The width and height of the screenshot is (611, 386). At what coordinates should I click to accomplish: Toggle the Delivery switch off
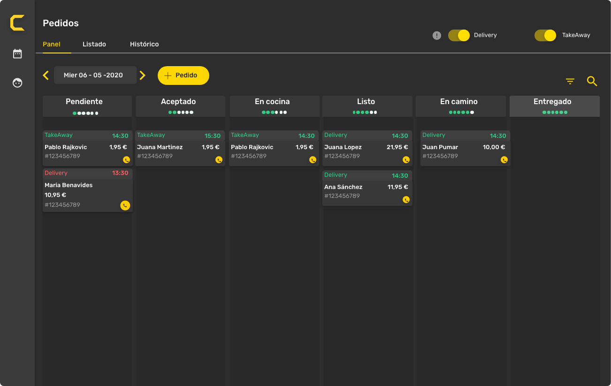pyautogui.click(x=458, y=36)
